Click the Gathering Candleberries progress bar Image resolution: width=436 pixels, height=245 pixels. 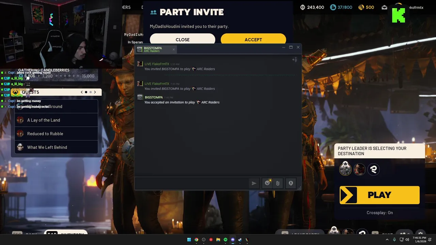tap(56, 76)
